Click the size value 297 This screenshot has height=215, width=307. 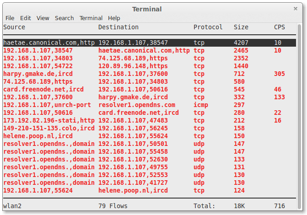239,105
